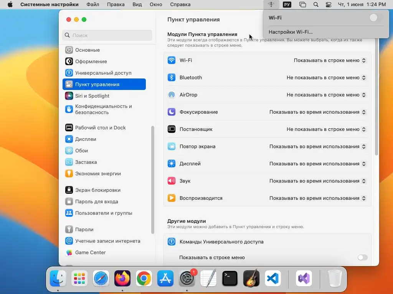Open Control Center from menu bar
The width and height of the screenshot is (393, 294).
pyautogui.click(x=329, y=5)
